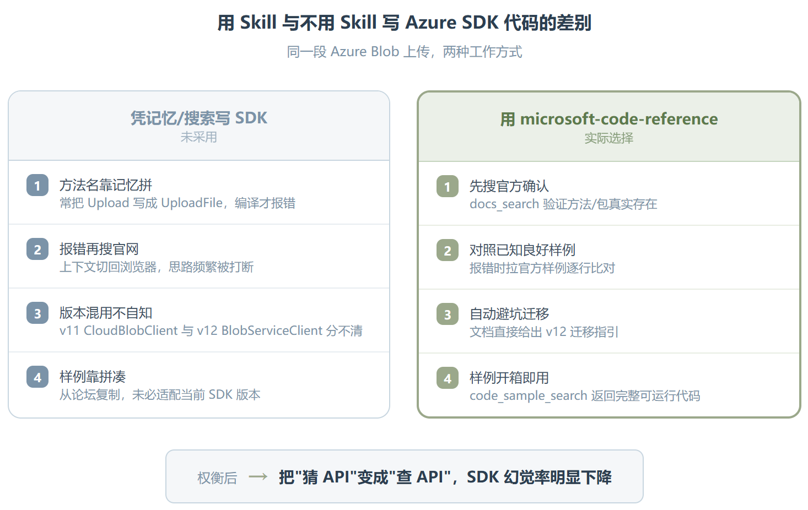This screenshot has height=510, width=808.
Task: Click the heading '自动避坑迁移'
Action: [x=509, y=314]
